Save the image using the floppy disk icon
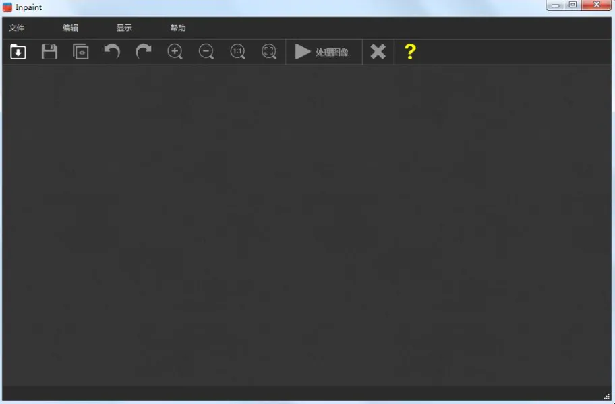The width and height of the screenshot is (615, 404). [49, 52]
